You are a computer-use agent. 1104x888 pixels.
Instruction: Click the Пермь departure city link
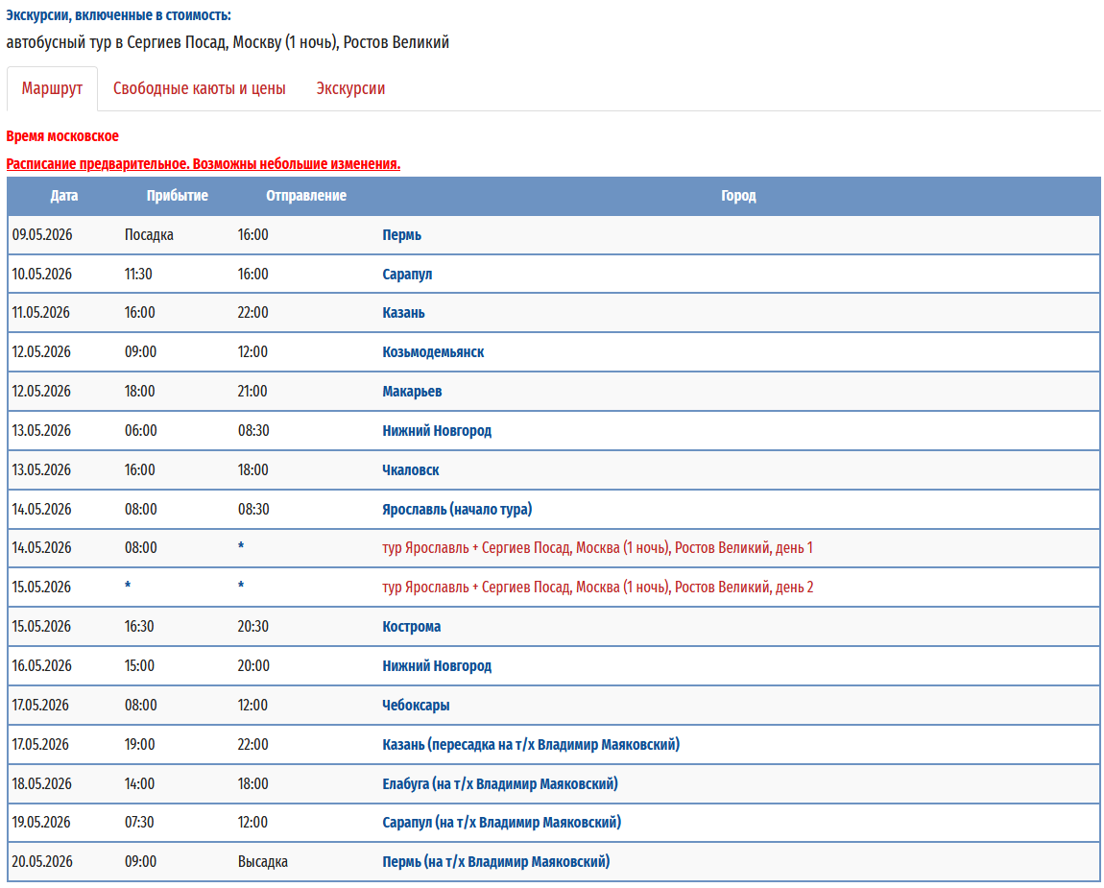coord(401,235)
